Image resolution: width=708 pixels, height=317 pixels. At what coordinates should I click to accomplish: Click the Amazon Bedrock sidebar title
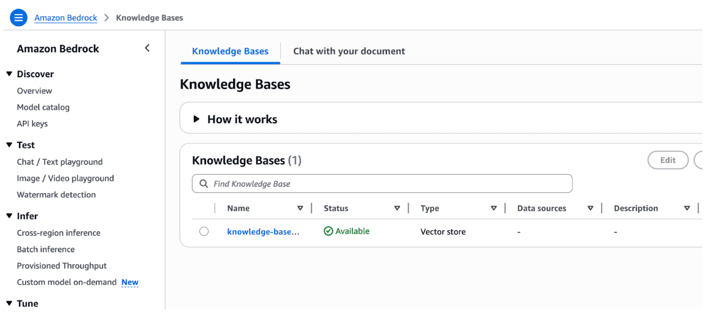click(58, 49)
